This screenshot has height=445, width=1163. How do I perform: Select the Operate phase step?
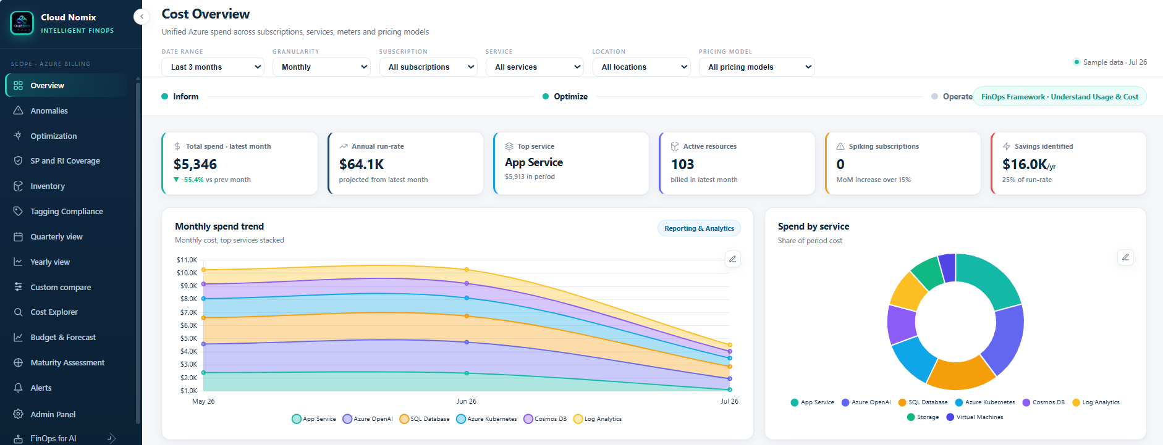coord(952,96)
